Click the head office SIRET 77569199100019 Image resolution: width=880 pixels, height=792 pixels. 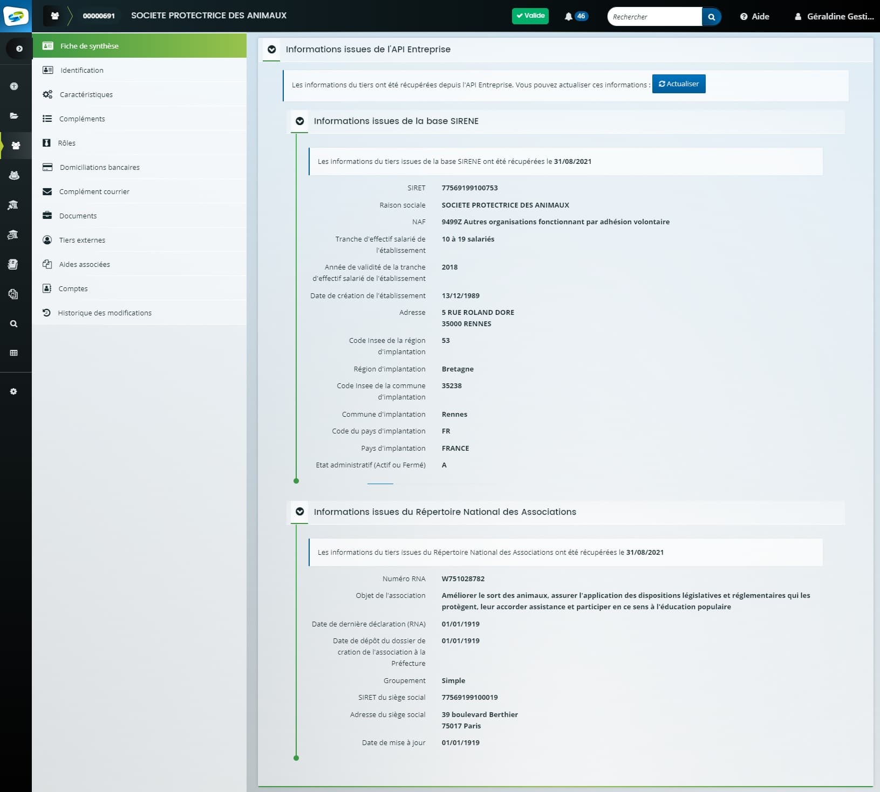pos(470,698)
